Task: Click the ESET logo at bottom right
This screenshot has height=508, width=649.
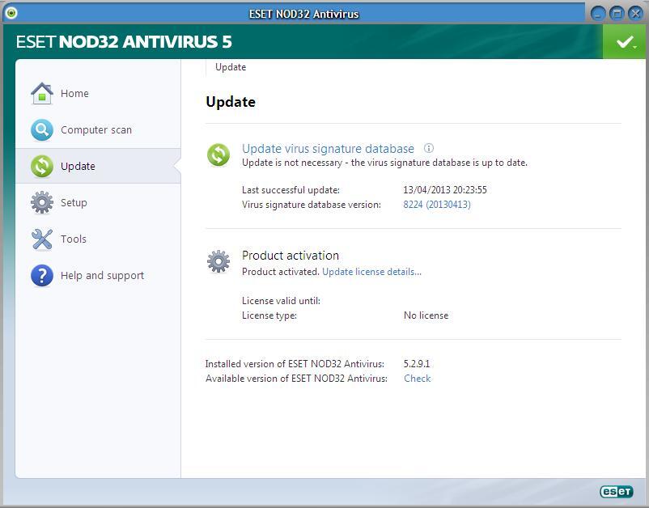Action: (617, 491)
